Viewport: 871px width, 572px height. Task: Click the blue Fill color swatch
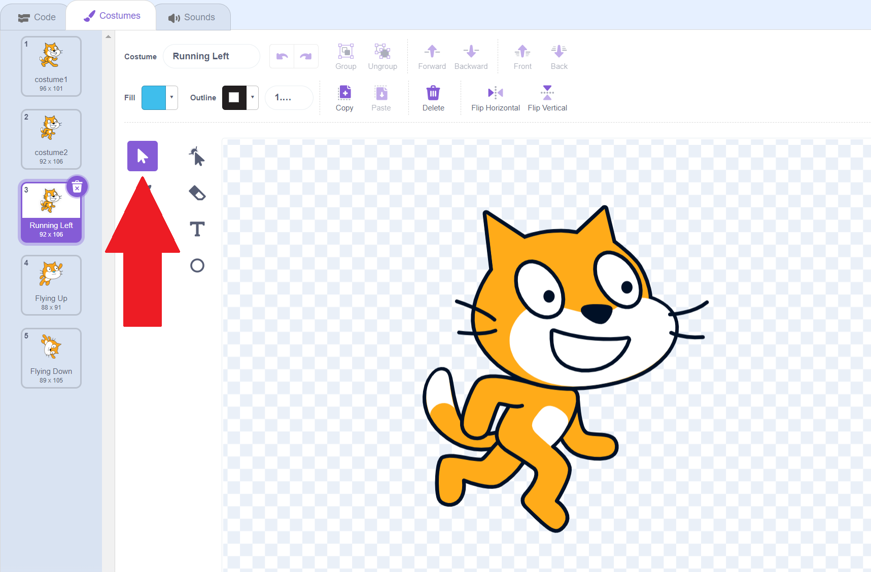(154, 98)
